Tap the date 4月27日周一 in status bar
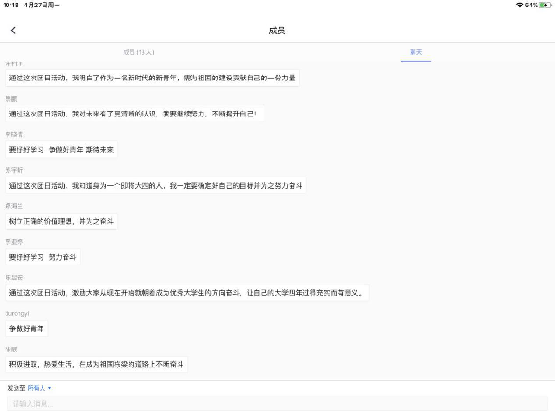555x415 pixels. pyautogui.click(x=43, y=5)
